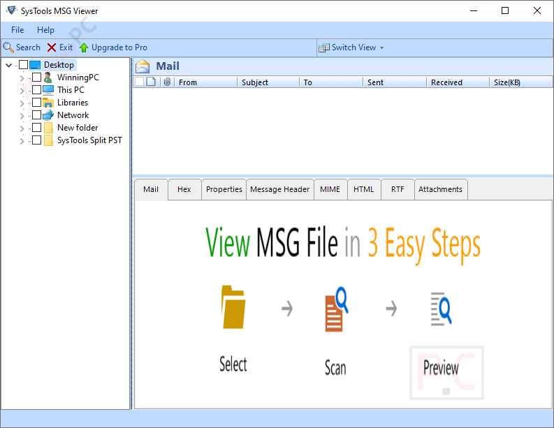Click the green Upgrade to Pro arrow icon
Image resolution: width=554 pixels, height=428 pixels.
(84, 47)
